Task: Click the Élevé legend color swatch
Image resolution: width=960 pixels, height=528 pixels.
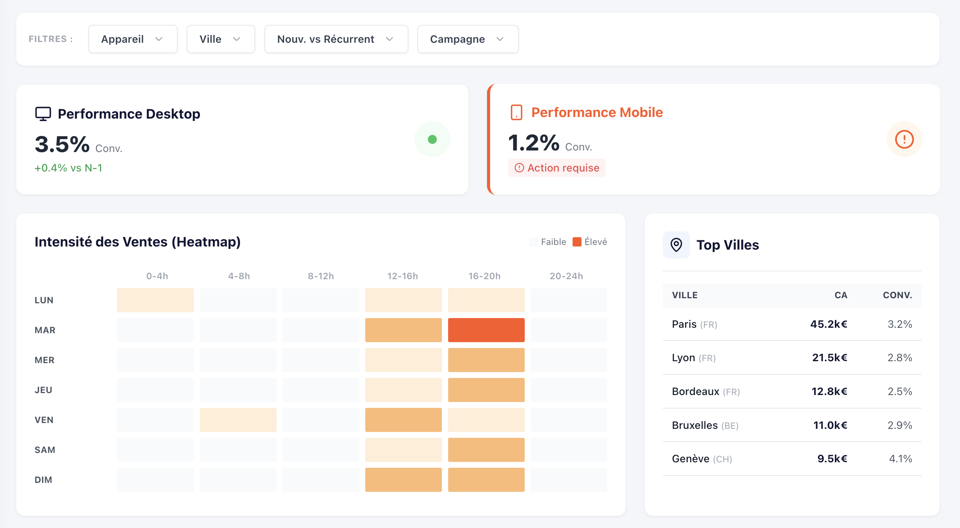Action: coord(577,242)
